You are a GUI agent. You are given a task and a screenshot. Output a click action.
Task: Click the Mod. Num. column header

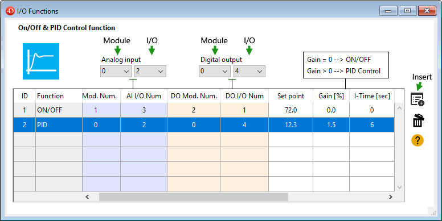101,96
